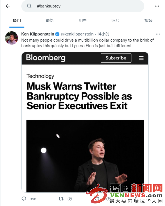Click the verified badge beside Ken Klippenstein
The image size is (165, 206).
click(57, 34)
